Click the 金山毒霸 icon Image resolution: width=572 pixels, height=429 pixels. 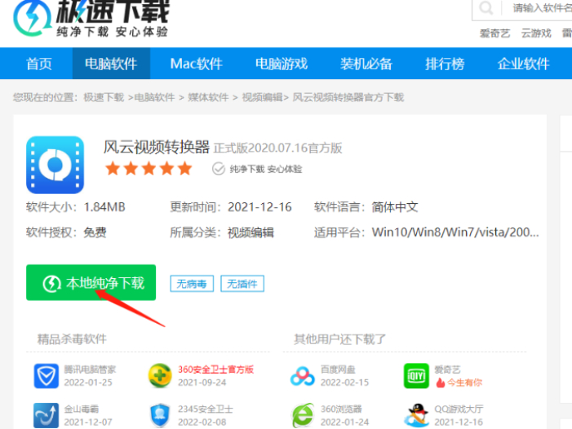(x=47, y=415)
